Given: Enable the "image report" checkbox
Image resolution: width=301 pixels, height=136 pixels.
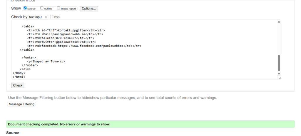Looking at the screenshot, I should coord(59,8).
